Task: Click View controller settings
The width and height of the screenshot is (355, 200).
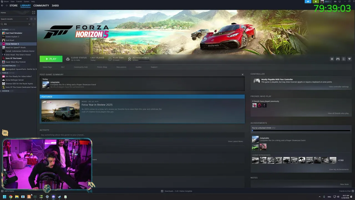Action: tap(339, 87)
